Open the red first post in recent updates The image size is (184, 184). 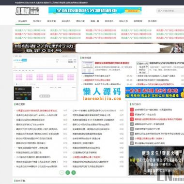36,111
